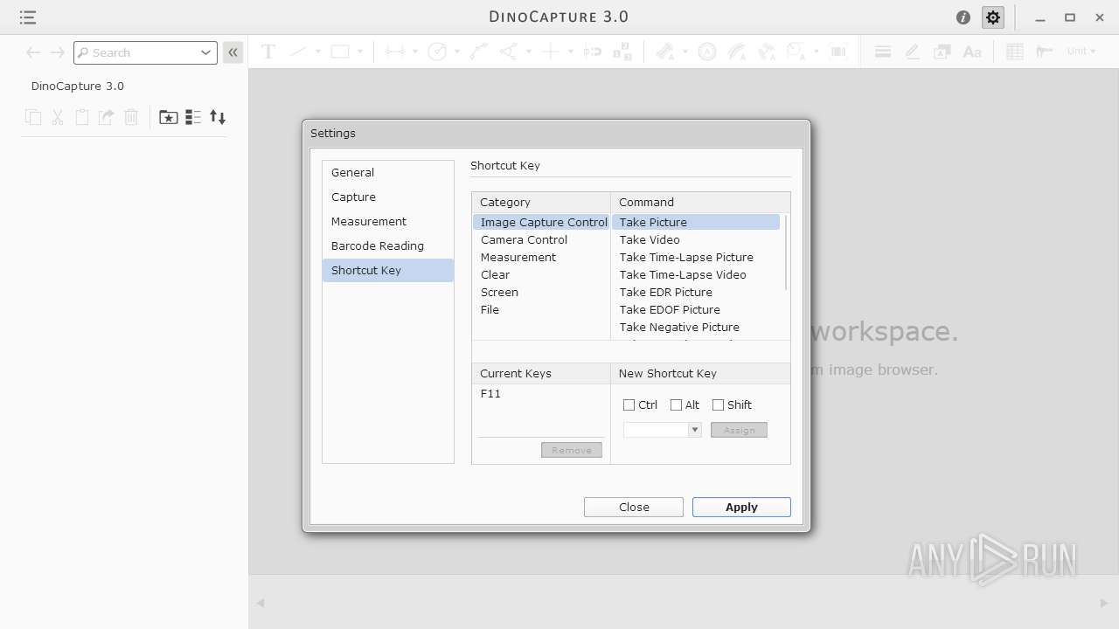Image resolution: width=1119 pixels, height=629 pixels.
Task: Open the Measurement settings section
Action: [388, 222]
